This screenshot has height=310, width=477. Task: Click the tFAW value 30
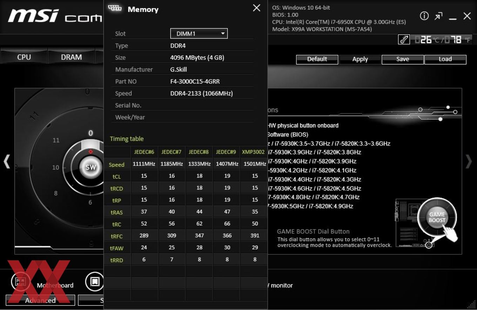point(227,247)
